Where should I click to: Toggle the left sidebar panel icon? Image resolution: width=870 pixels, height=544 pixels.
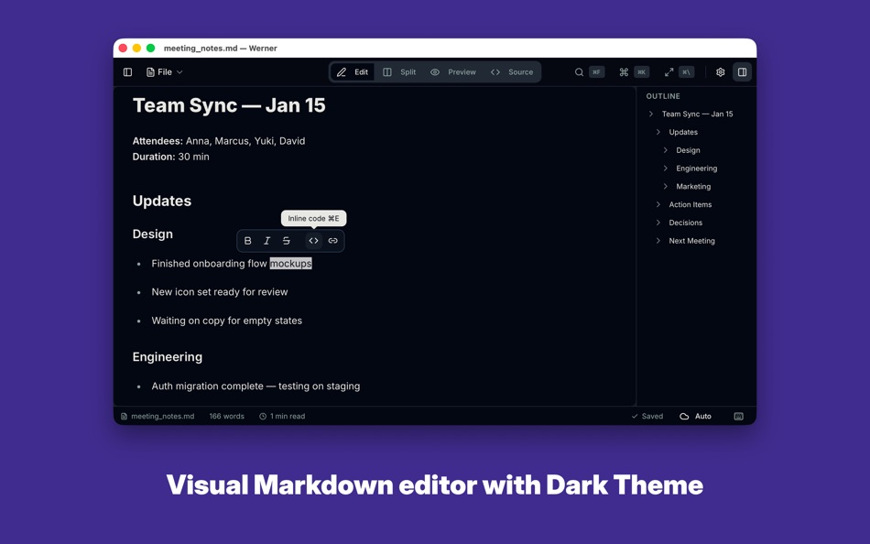[x=127, y=72]
